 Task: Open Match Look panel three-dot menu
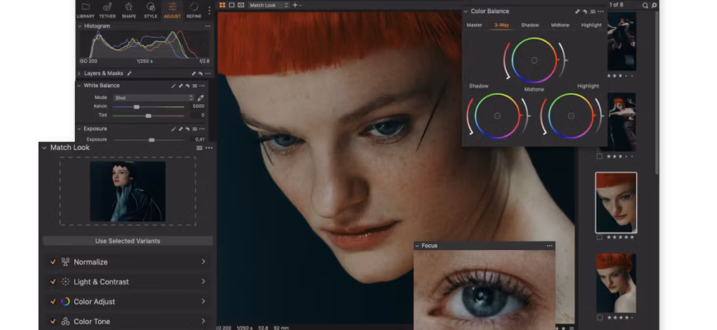point(209,148)
